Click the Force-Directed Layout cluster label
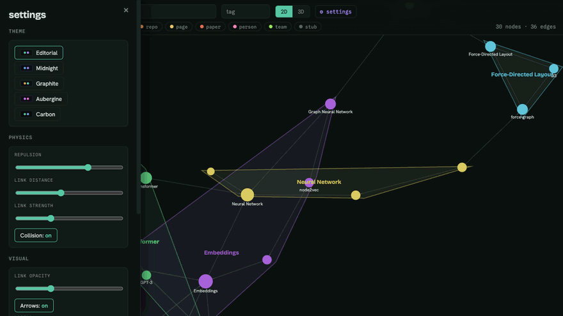The height and width of the screenshot is (316, 563). tap(521, 75)
